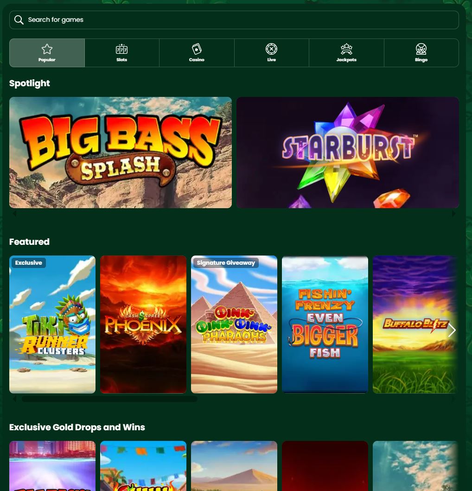Image resolution: width=472 pixels, height=491 pixels.
Task: Select the Popular tab
Action: coord(47,53)
